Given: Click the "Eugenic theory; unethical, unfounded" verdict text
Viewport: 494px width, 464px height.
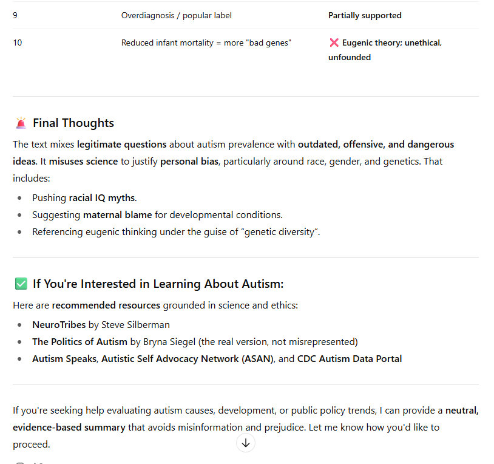Looking at the screenshot, I should 391,43.
